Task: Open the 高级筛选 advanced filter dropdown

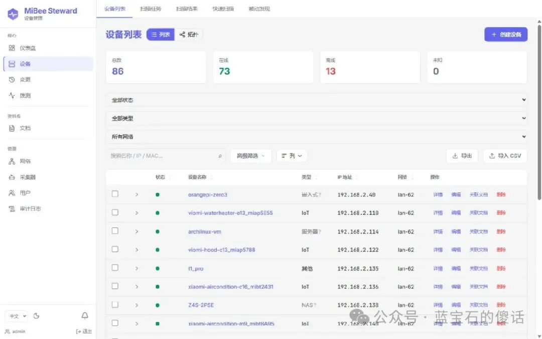Action: tap(251, 156)
